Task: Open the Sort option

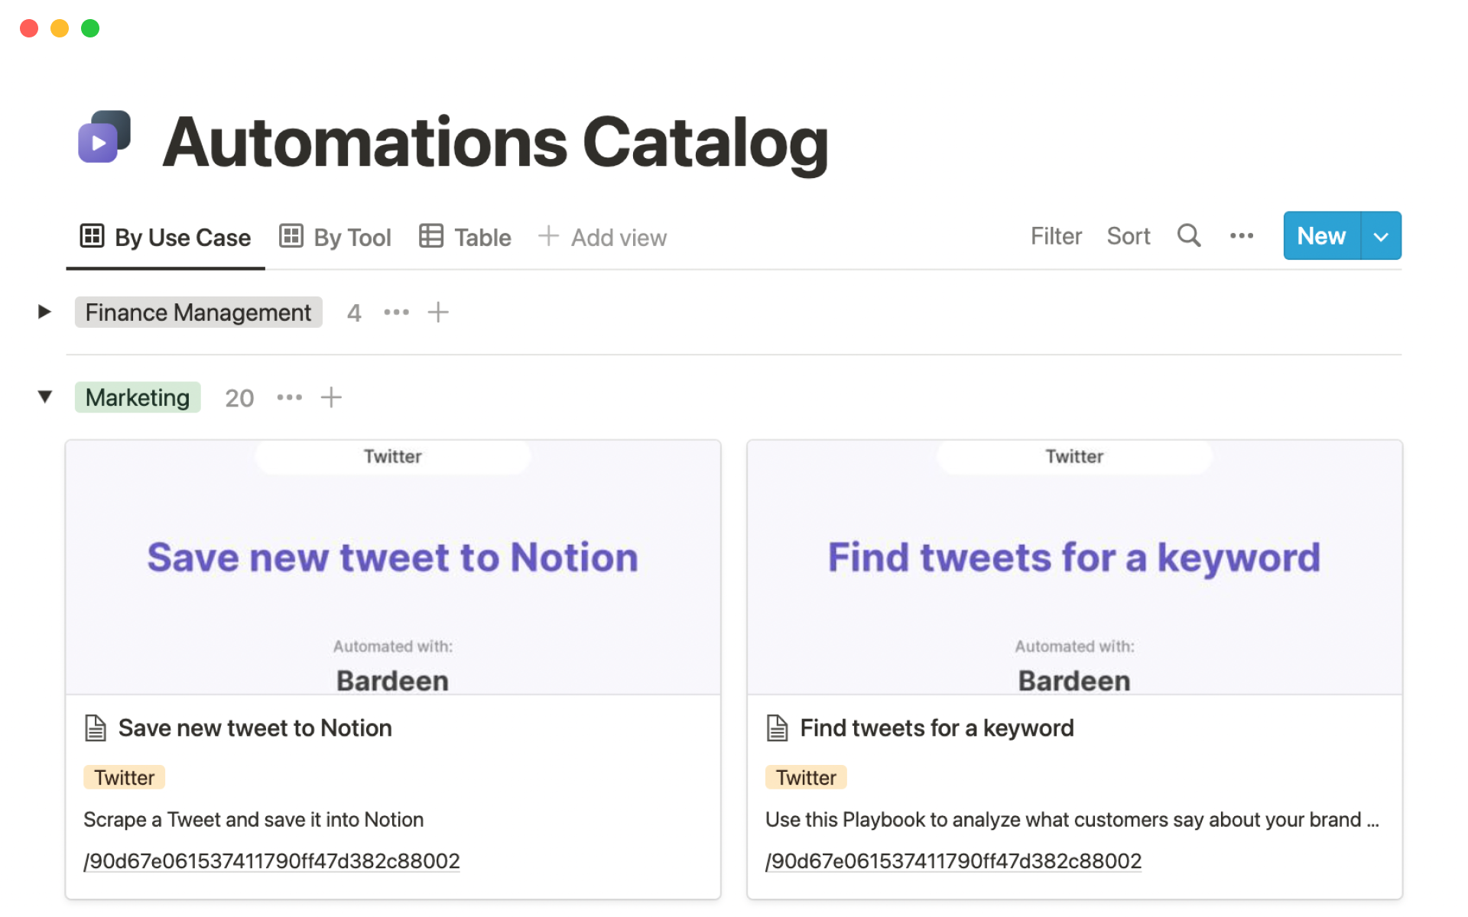Action: (x=1128, y=236)
